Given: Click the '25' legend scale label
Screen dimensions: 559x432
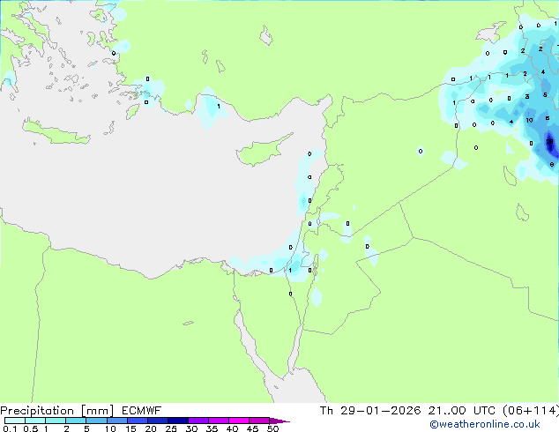Looking at the screenshot, I should click(x=171, y=428).
